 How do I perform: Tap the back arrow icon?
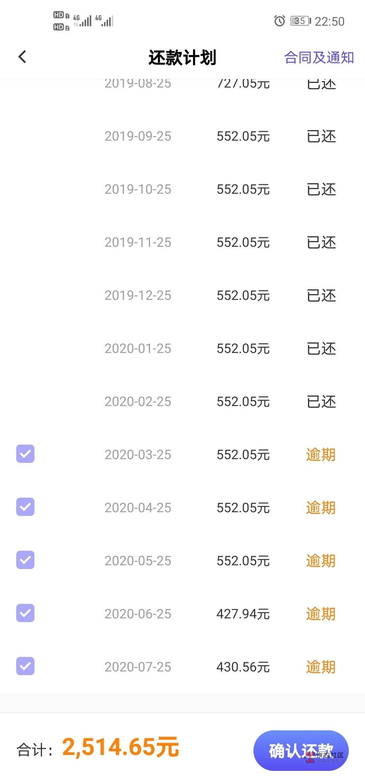[22, 57]
